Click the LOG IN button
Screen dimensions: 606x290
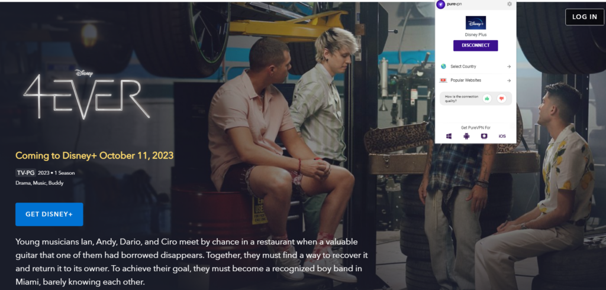pos(584,17)
